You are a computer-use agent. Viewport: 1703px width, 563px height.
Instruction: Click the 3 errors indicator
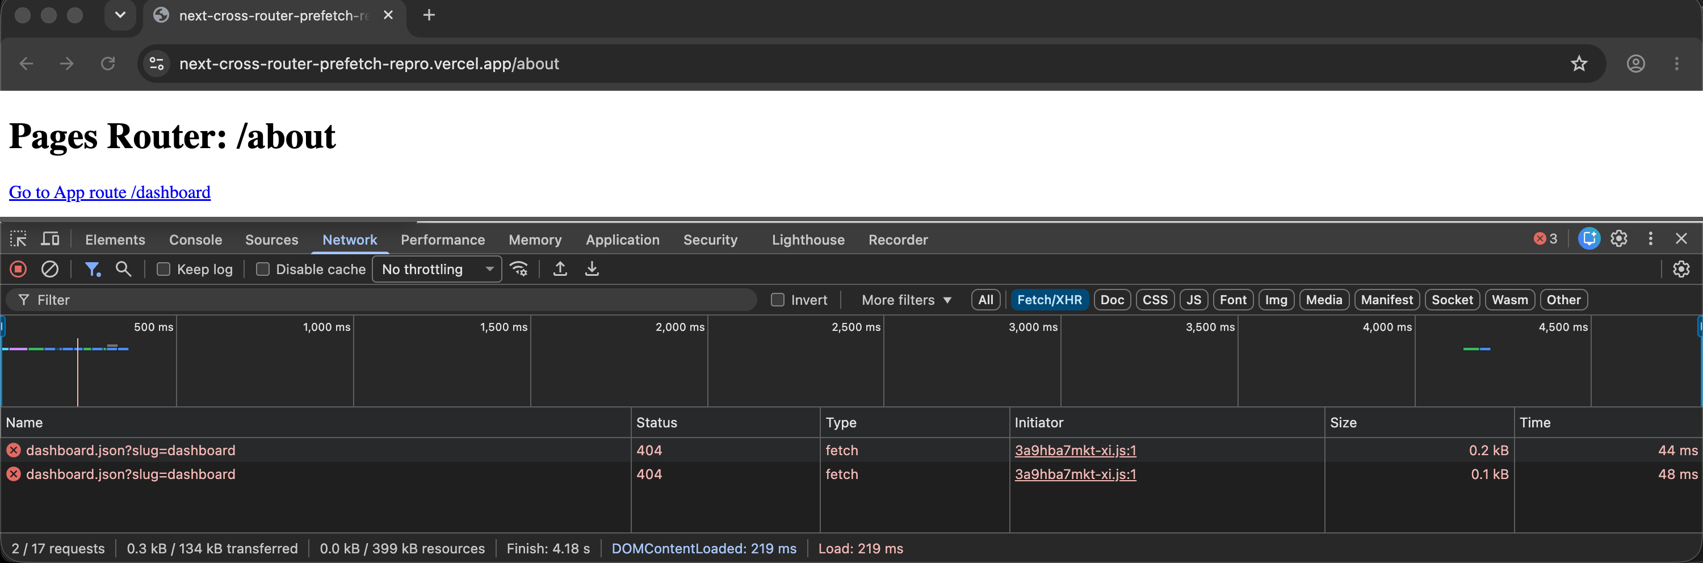coord(1546,238)
